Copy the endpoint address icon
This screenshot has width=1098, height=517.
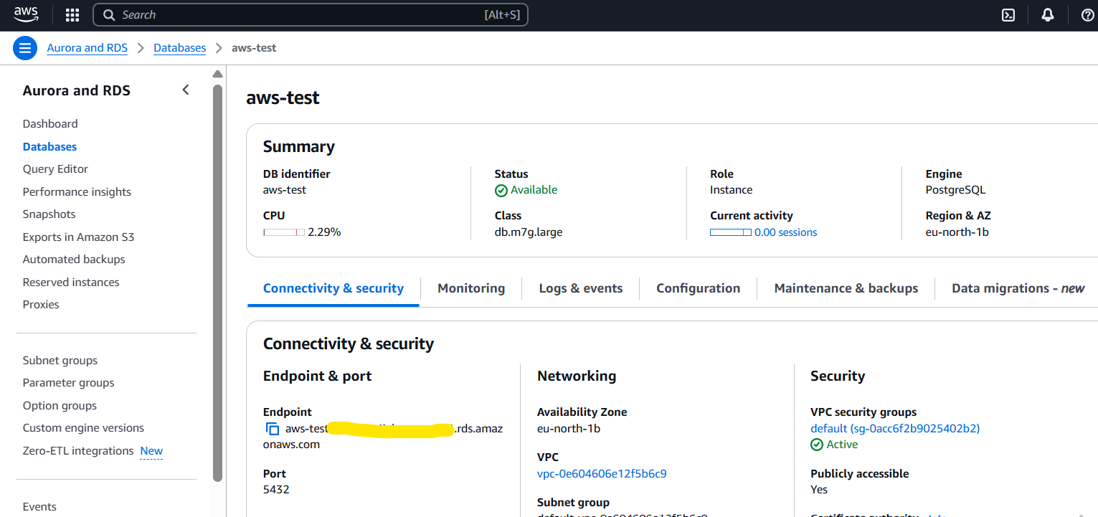point(273,429)
